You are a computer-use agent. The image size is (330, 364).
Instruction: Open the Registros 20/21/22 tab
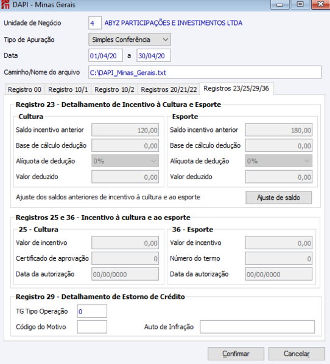[x=169, y=89]
